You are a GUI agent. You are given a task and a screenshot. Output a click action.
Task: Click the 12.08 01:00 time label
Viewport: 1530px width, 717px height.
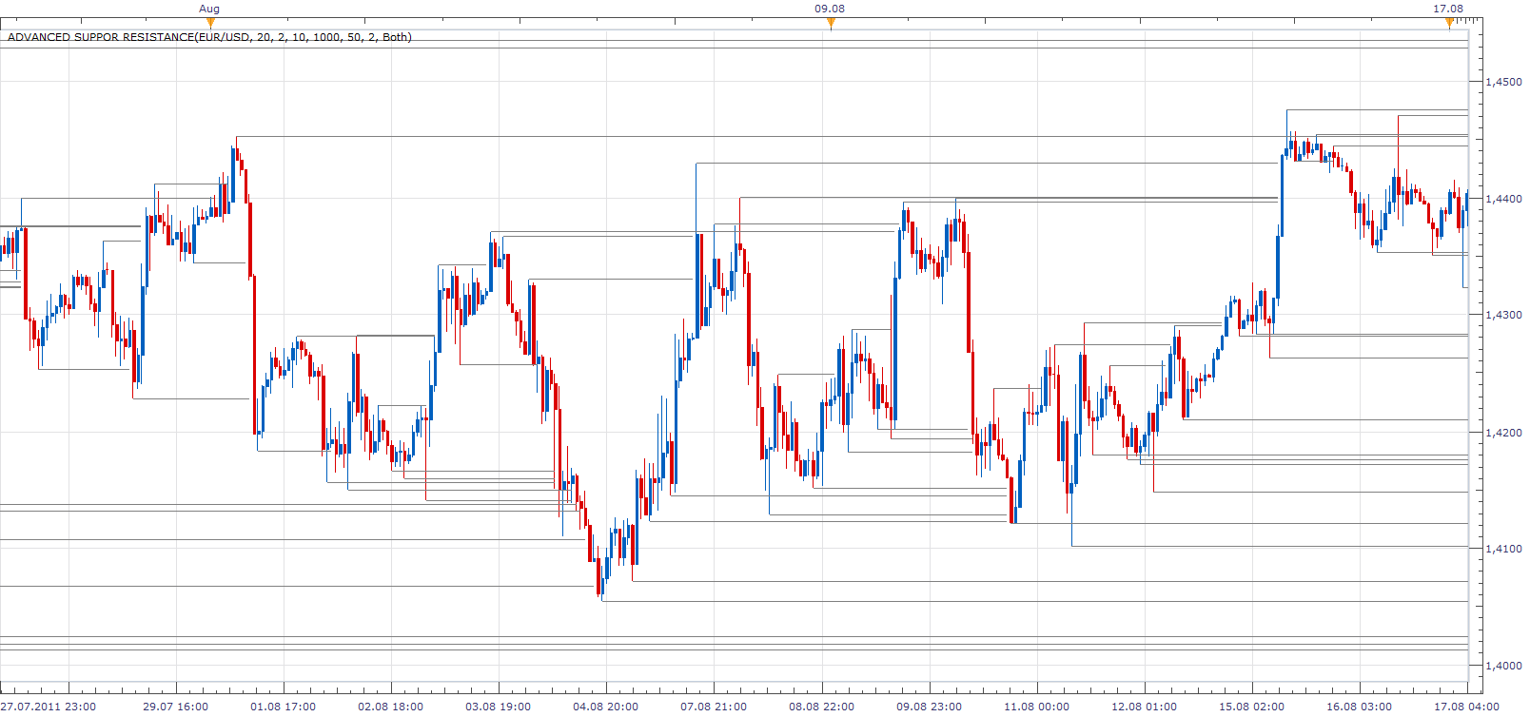pos(1145,707)
